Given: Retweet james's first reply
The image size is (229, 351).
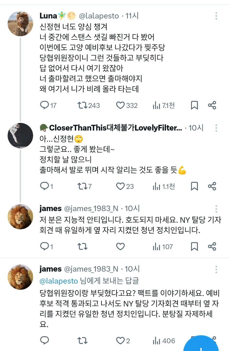Looking at the screenshot, I should point(82,246).
